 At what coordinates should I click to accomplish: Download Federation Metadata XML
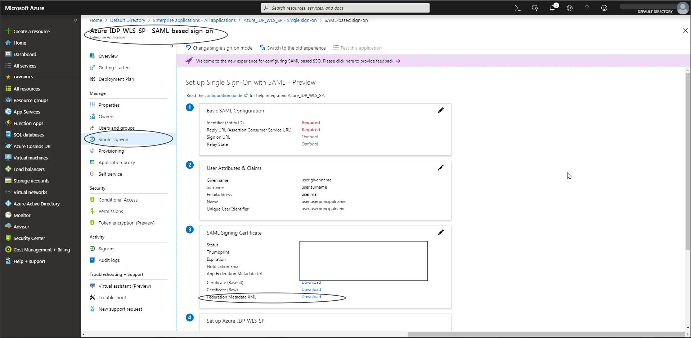311,297
